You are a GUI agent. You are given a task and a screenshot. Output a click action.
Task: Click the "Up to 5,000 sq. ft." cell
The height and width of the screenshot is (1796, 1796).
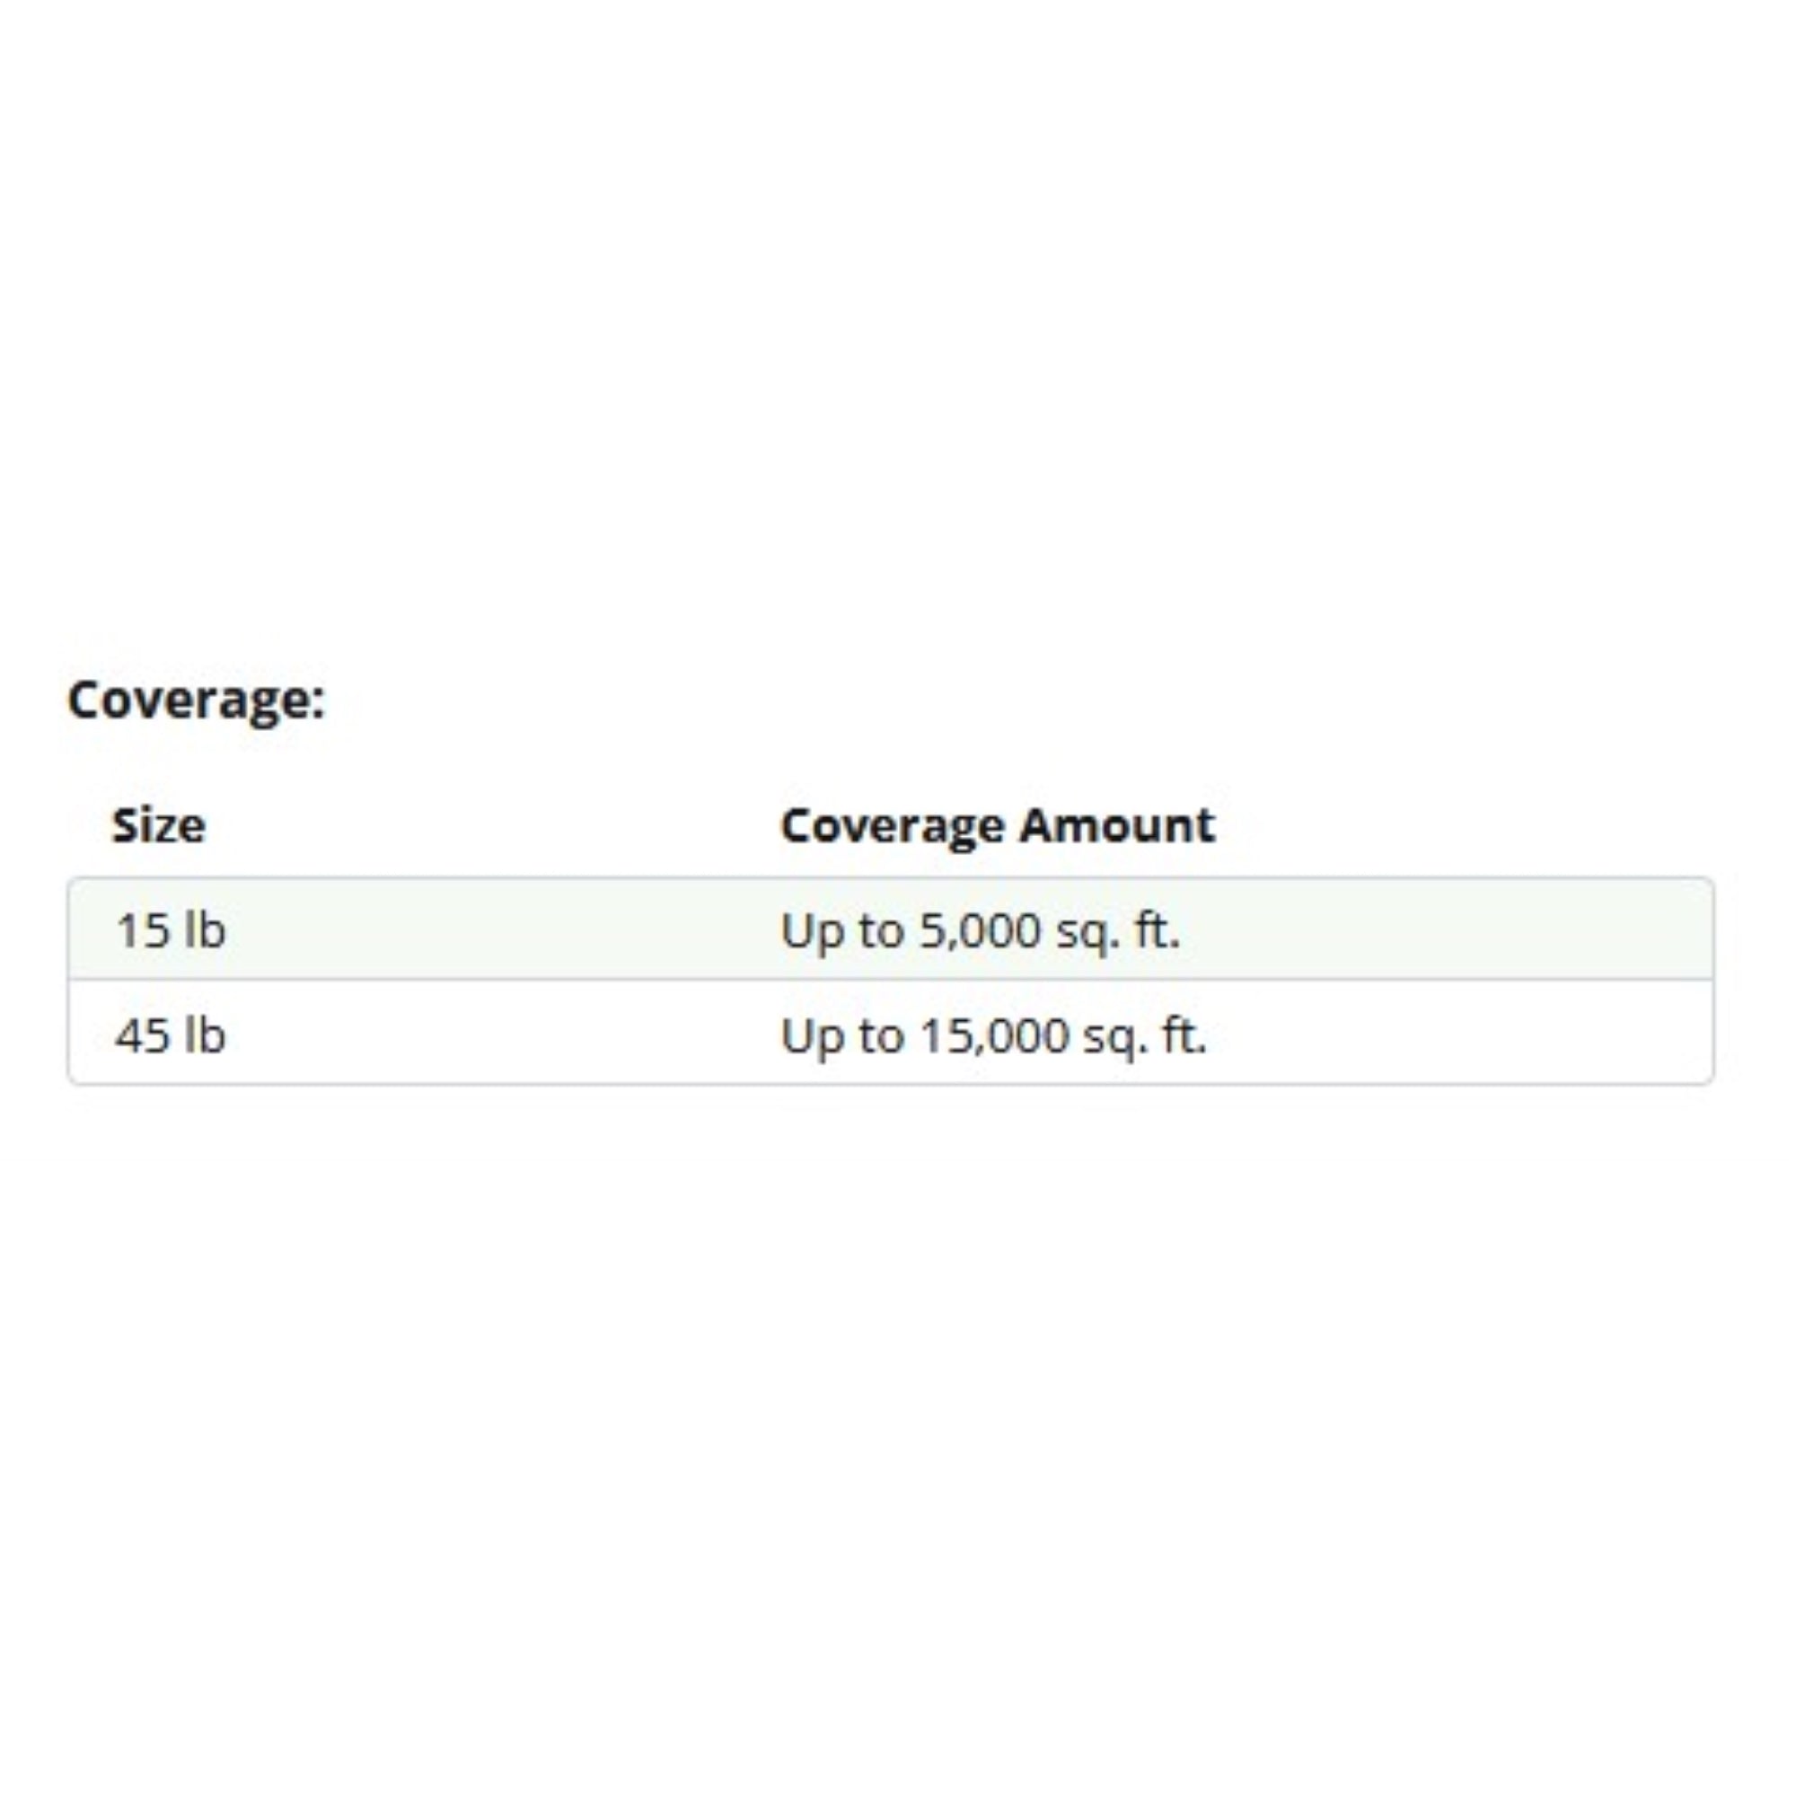tap(980, 930)
